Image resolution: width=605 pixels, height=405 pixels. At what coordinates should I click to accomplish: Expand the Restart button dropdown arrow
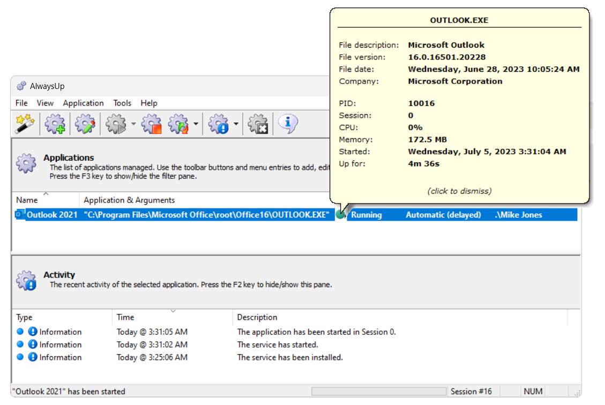196,124
